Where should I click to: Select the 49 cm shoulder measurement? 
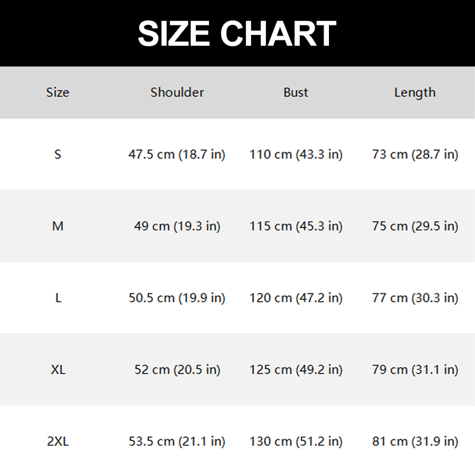tap(177, 226)
